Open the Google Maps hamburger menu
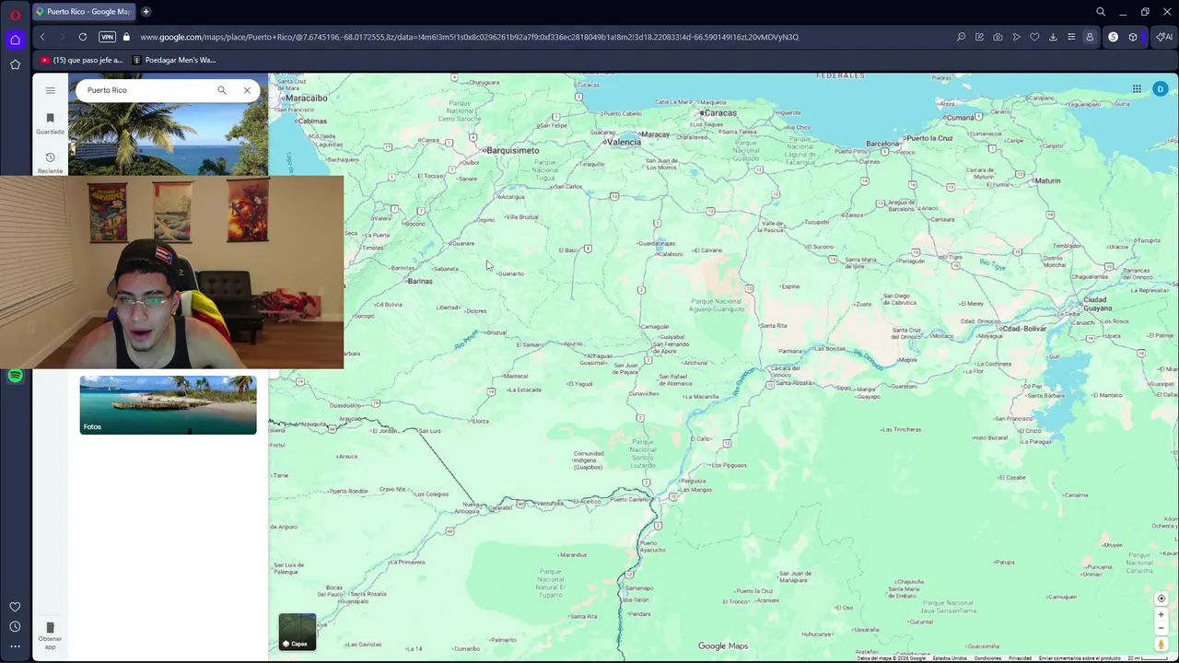This screenshot has height=663, width=1179. click(50, 90)
